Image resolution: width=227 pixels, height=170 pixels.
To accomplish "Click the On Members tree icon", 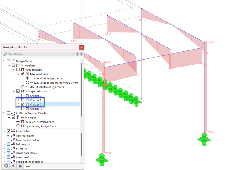I will [x=18, y=65].
